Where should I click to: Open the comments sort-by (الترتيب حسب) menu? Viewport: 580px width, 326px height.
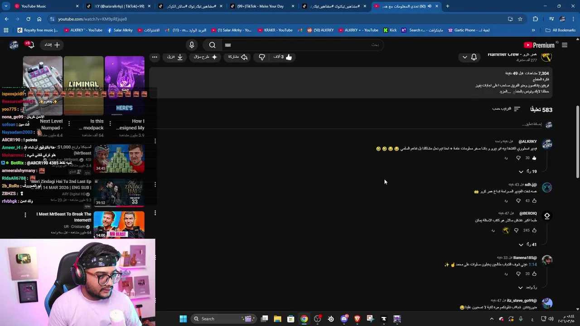click(507, 109)
